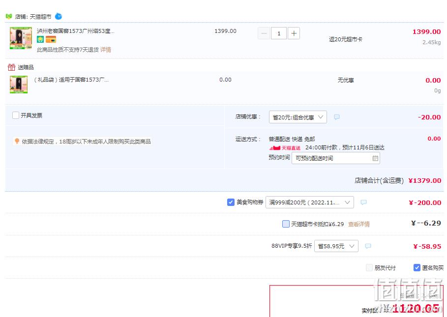Click the orange location pin beside the legal notice
The width and height of the screenshot is (447, 317).
click(x=17, y=141)
